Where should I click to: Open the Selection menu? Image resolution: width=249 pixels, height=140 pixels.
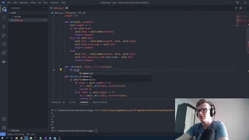pyautogui.click(x=24, y=3)
